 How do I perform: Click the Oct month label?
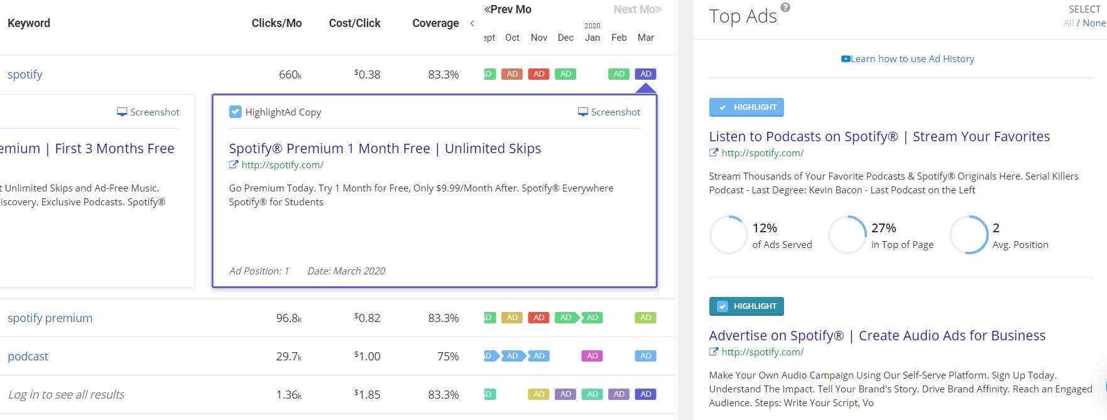click(x=512, y=38)
